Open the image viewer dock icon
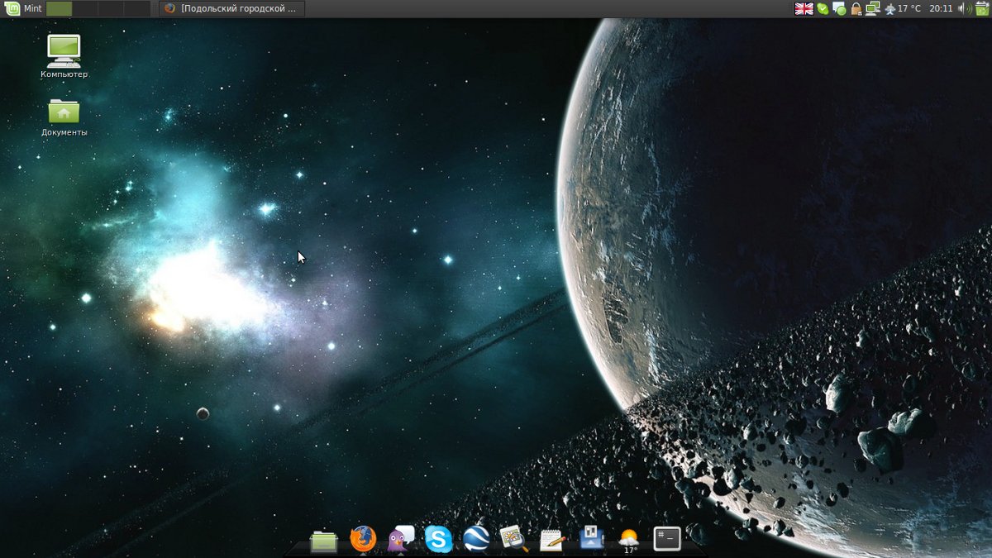Viewport: 992px width, 558px height. coord(513,540)
